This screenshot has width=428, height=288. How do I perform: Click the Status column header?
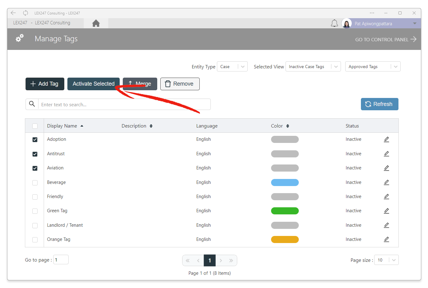tap(352, 126)
